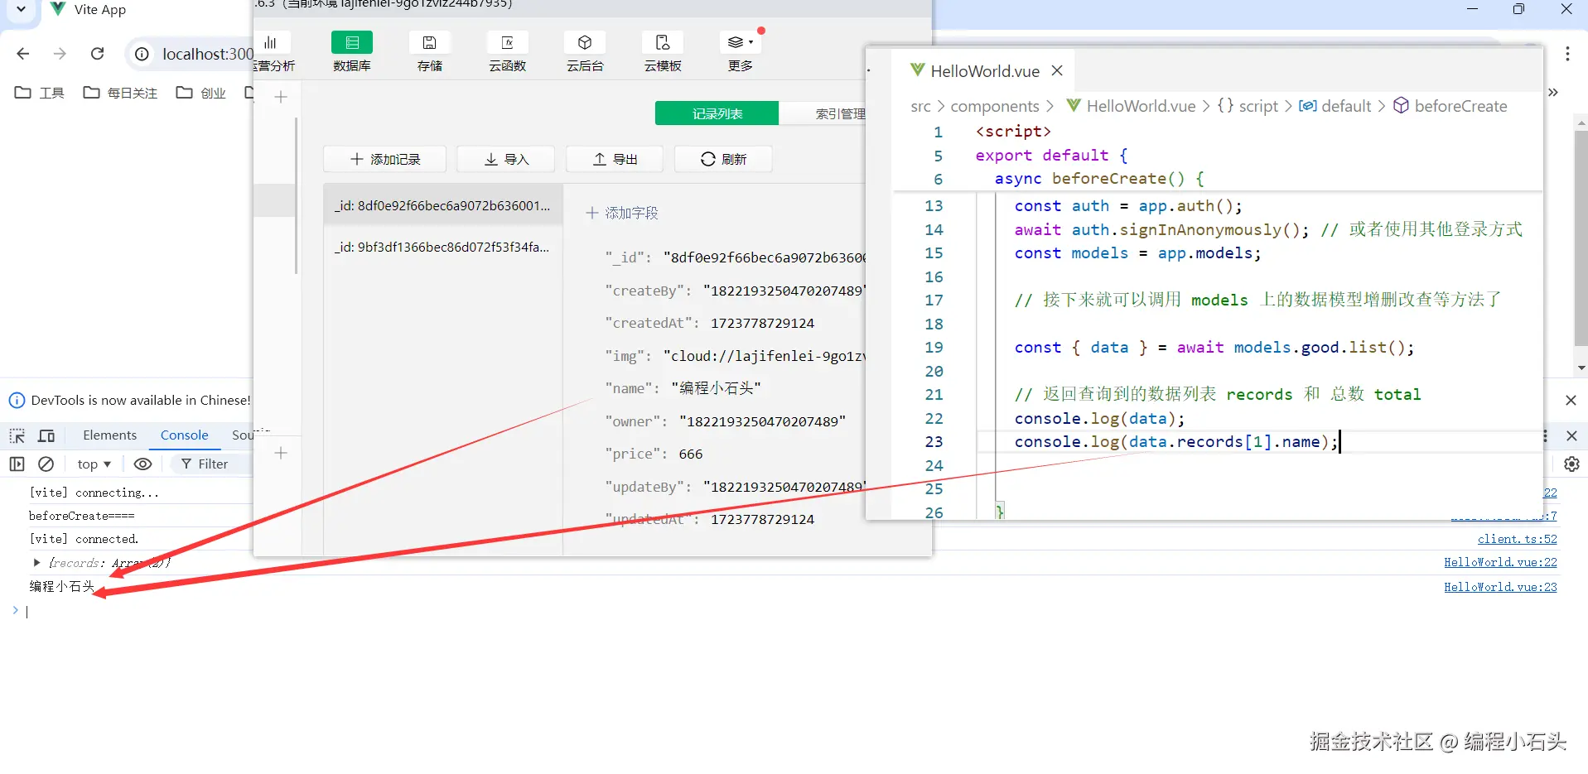Open the 运营分析 analytics section

(x=273, y=52)
